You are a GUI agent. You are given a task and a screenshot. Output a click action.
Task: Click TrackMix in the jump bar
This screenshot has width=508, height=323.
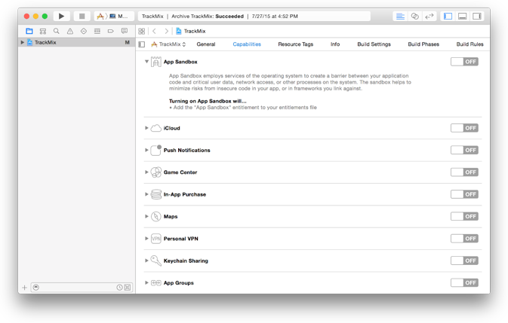[x=191, y=31]
